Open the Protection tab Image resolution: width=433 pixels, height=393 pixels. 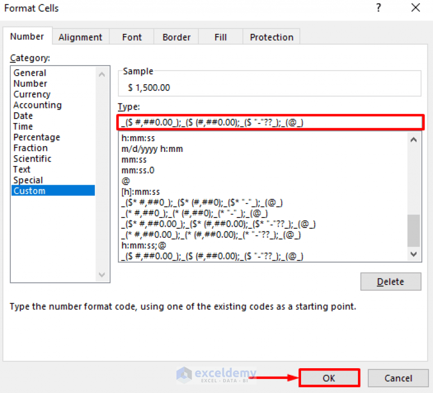coord(271,37)
